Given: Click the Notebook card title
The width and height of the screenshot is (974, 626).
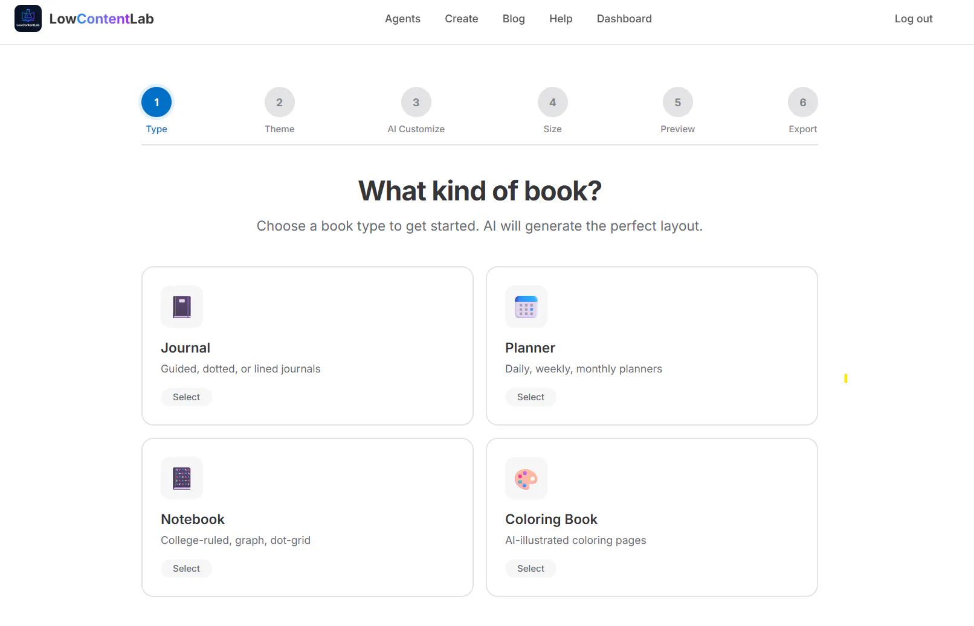Looking at the screenshot, I should click(x=193, y=519).
